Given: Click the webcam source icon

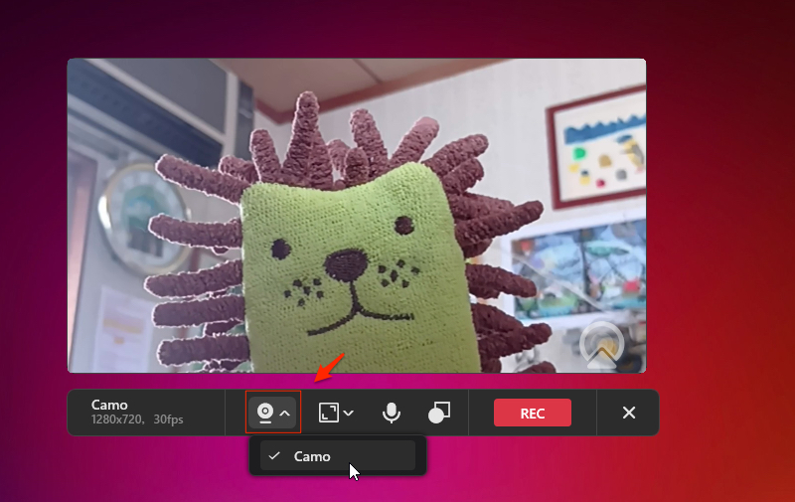Looking at the screenshot, I should (x=265, y=413).
